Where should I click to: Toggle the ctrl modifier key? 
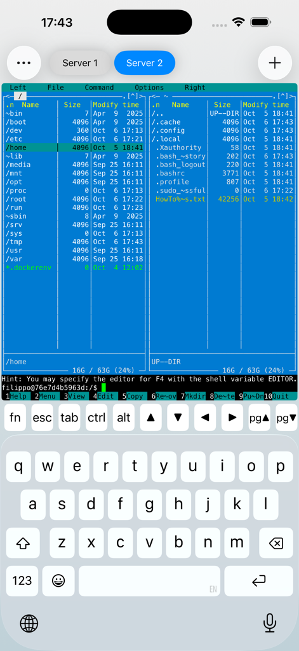[x=96, y=417]
